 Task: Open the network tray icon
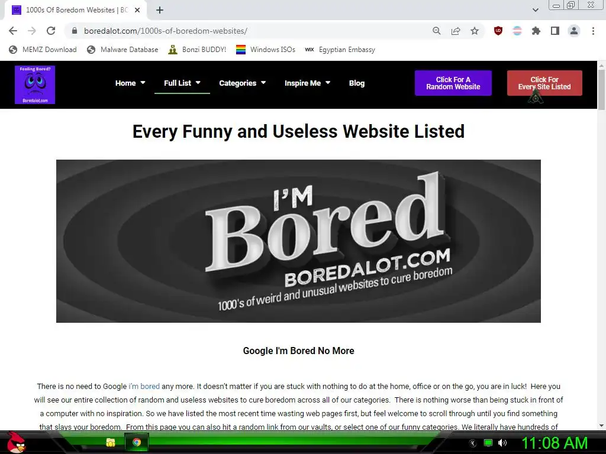488,443
